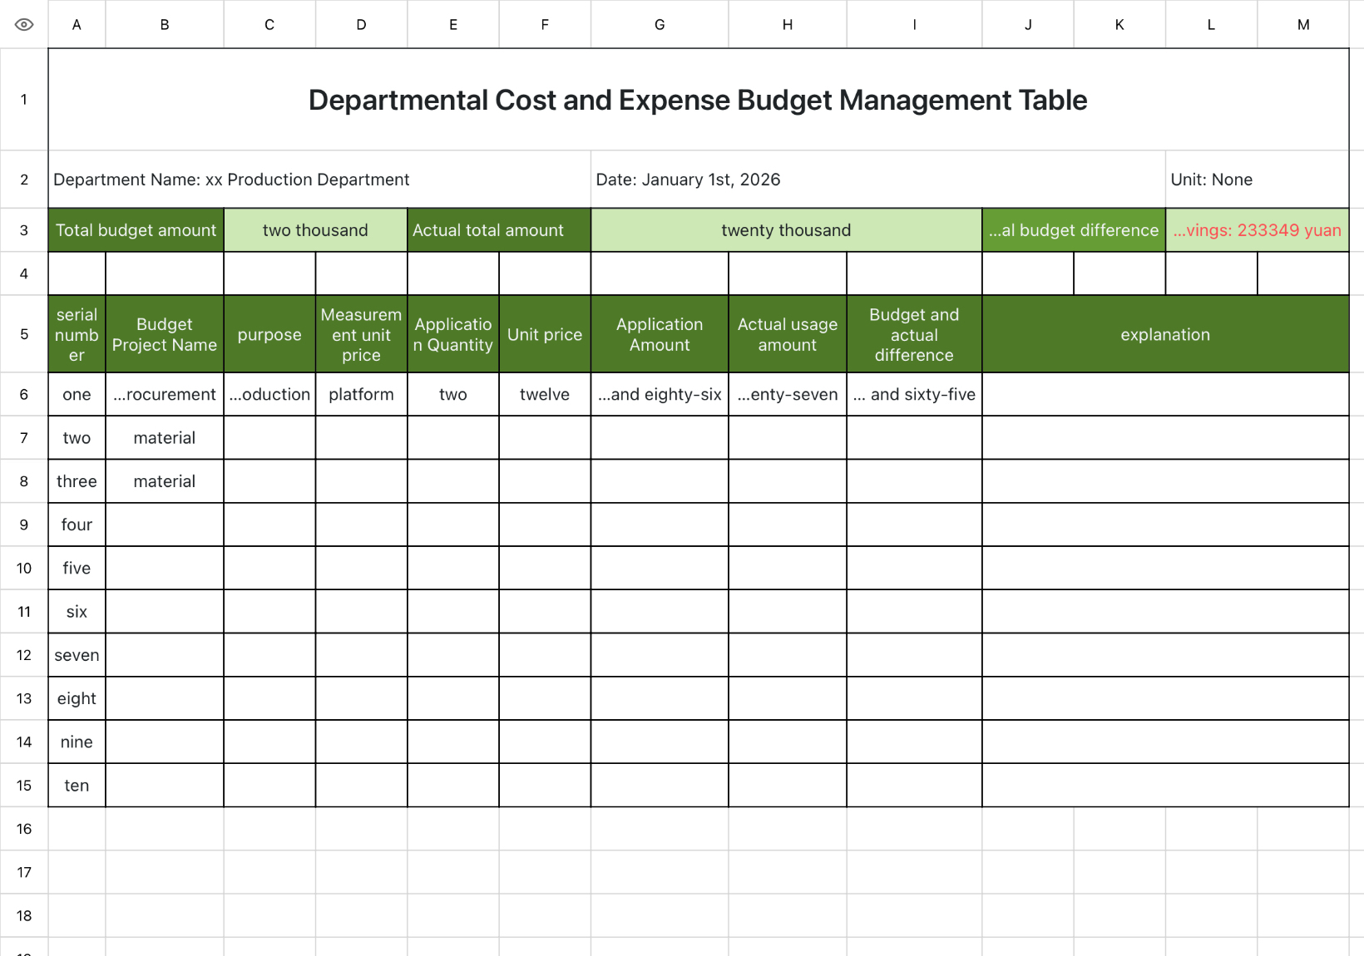The width and height of the screenshot is (1364, 956).
Task: Click the eye icon in the sheet corner
Action: [24, 24]
